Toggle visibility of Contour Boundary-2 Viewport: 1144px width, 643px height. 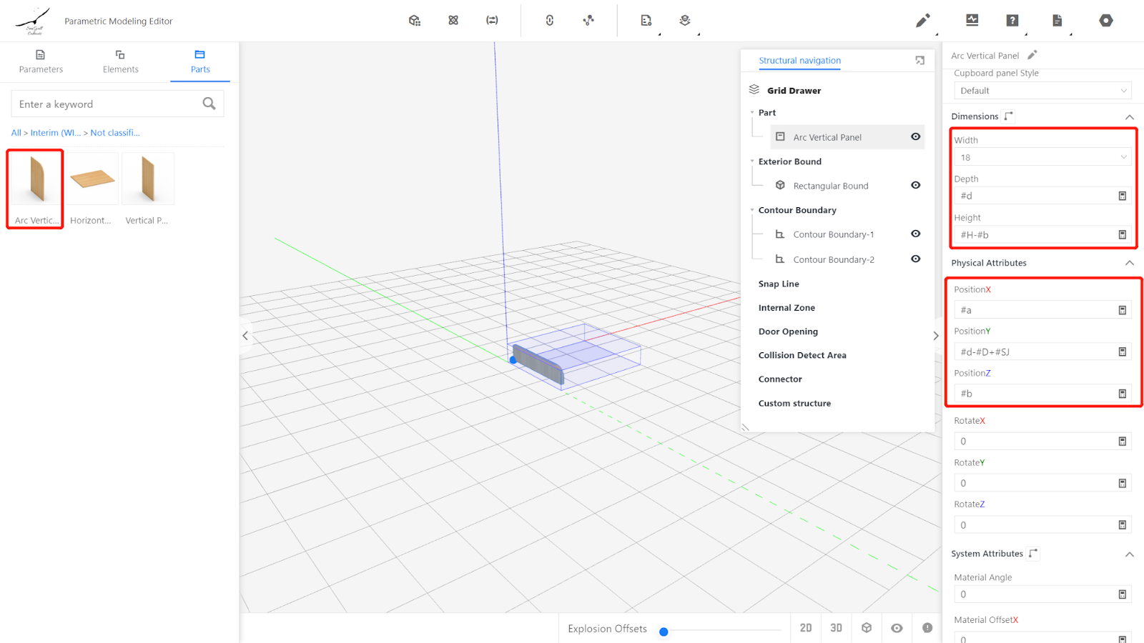click(915, 259)
